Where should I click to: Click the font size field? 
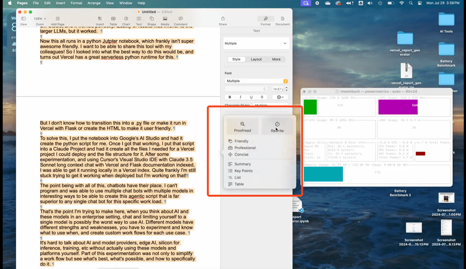point(278,89)
